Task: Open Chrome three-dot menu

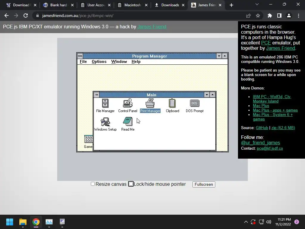Action: coord(298,16)
